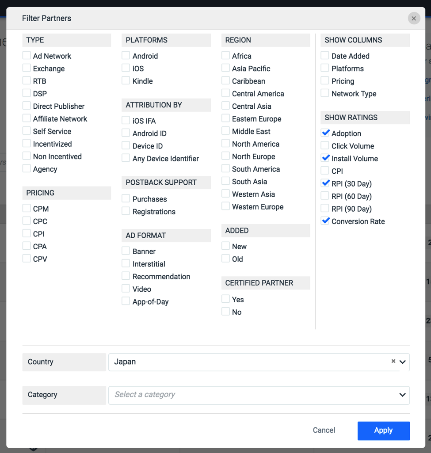Close the Filter Partners dialog
Screen dimensions: 431x453
414,19
